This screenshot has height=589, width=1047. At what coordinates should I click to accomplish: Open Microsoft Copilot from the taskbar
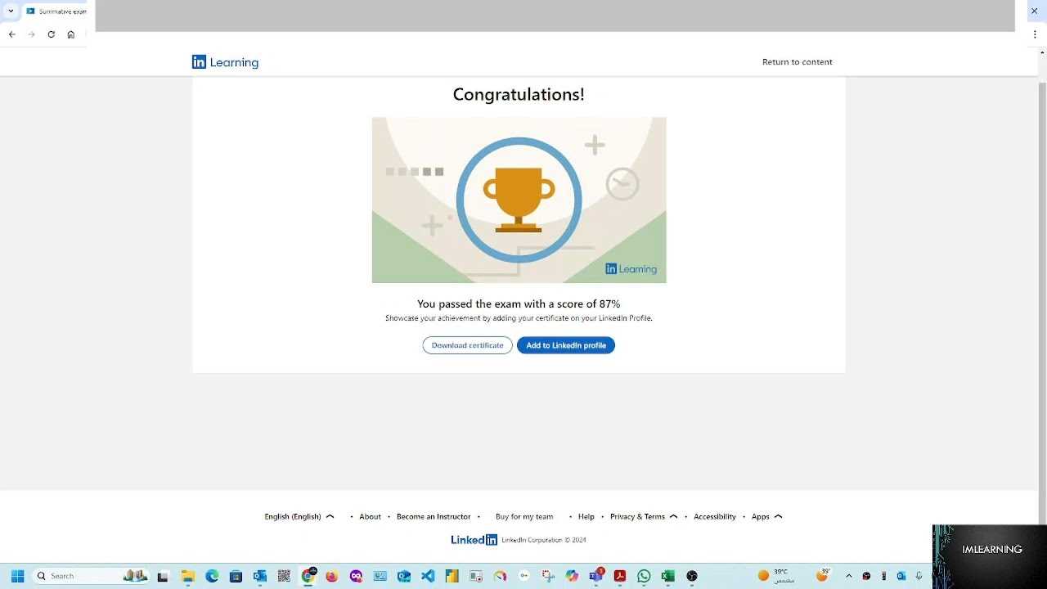pyautogui.click(x=572, y=576)
